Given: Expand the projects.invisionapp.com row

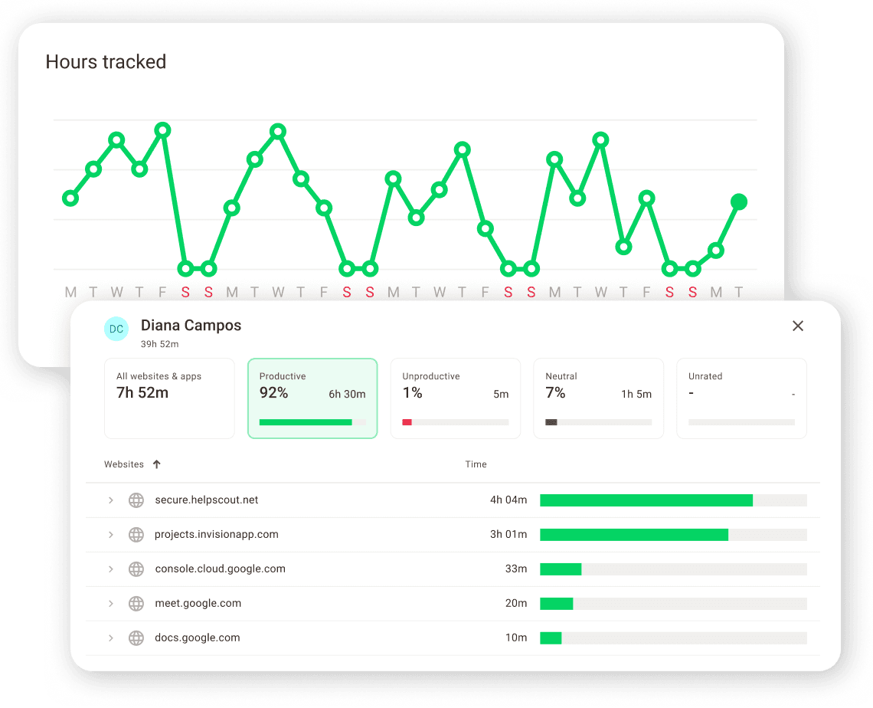Looking at the screenshot, I should point(110,535).
